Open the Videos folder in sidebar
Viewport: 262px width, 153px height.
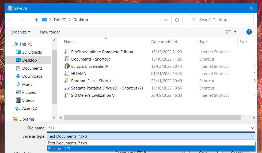(28, 100)
